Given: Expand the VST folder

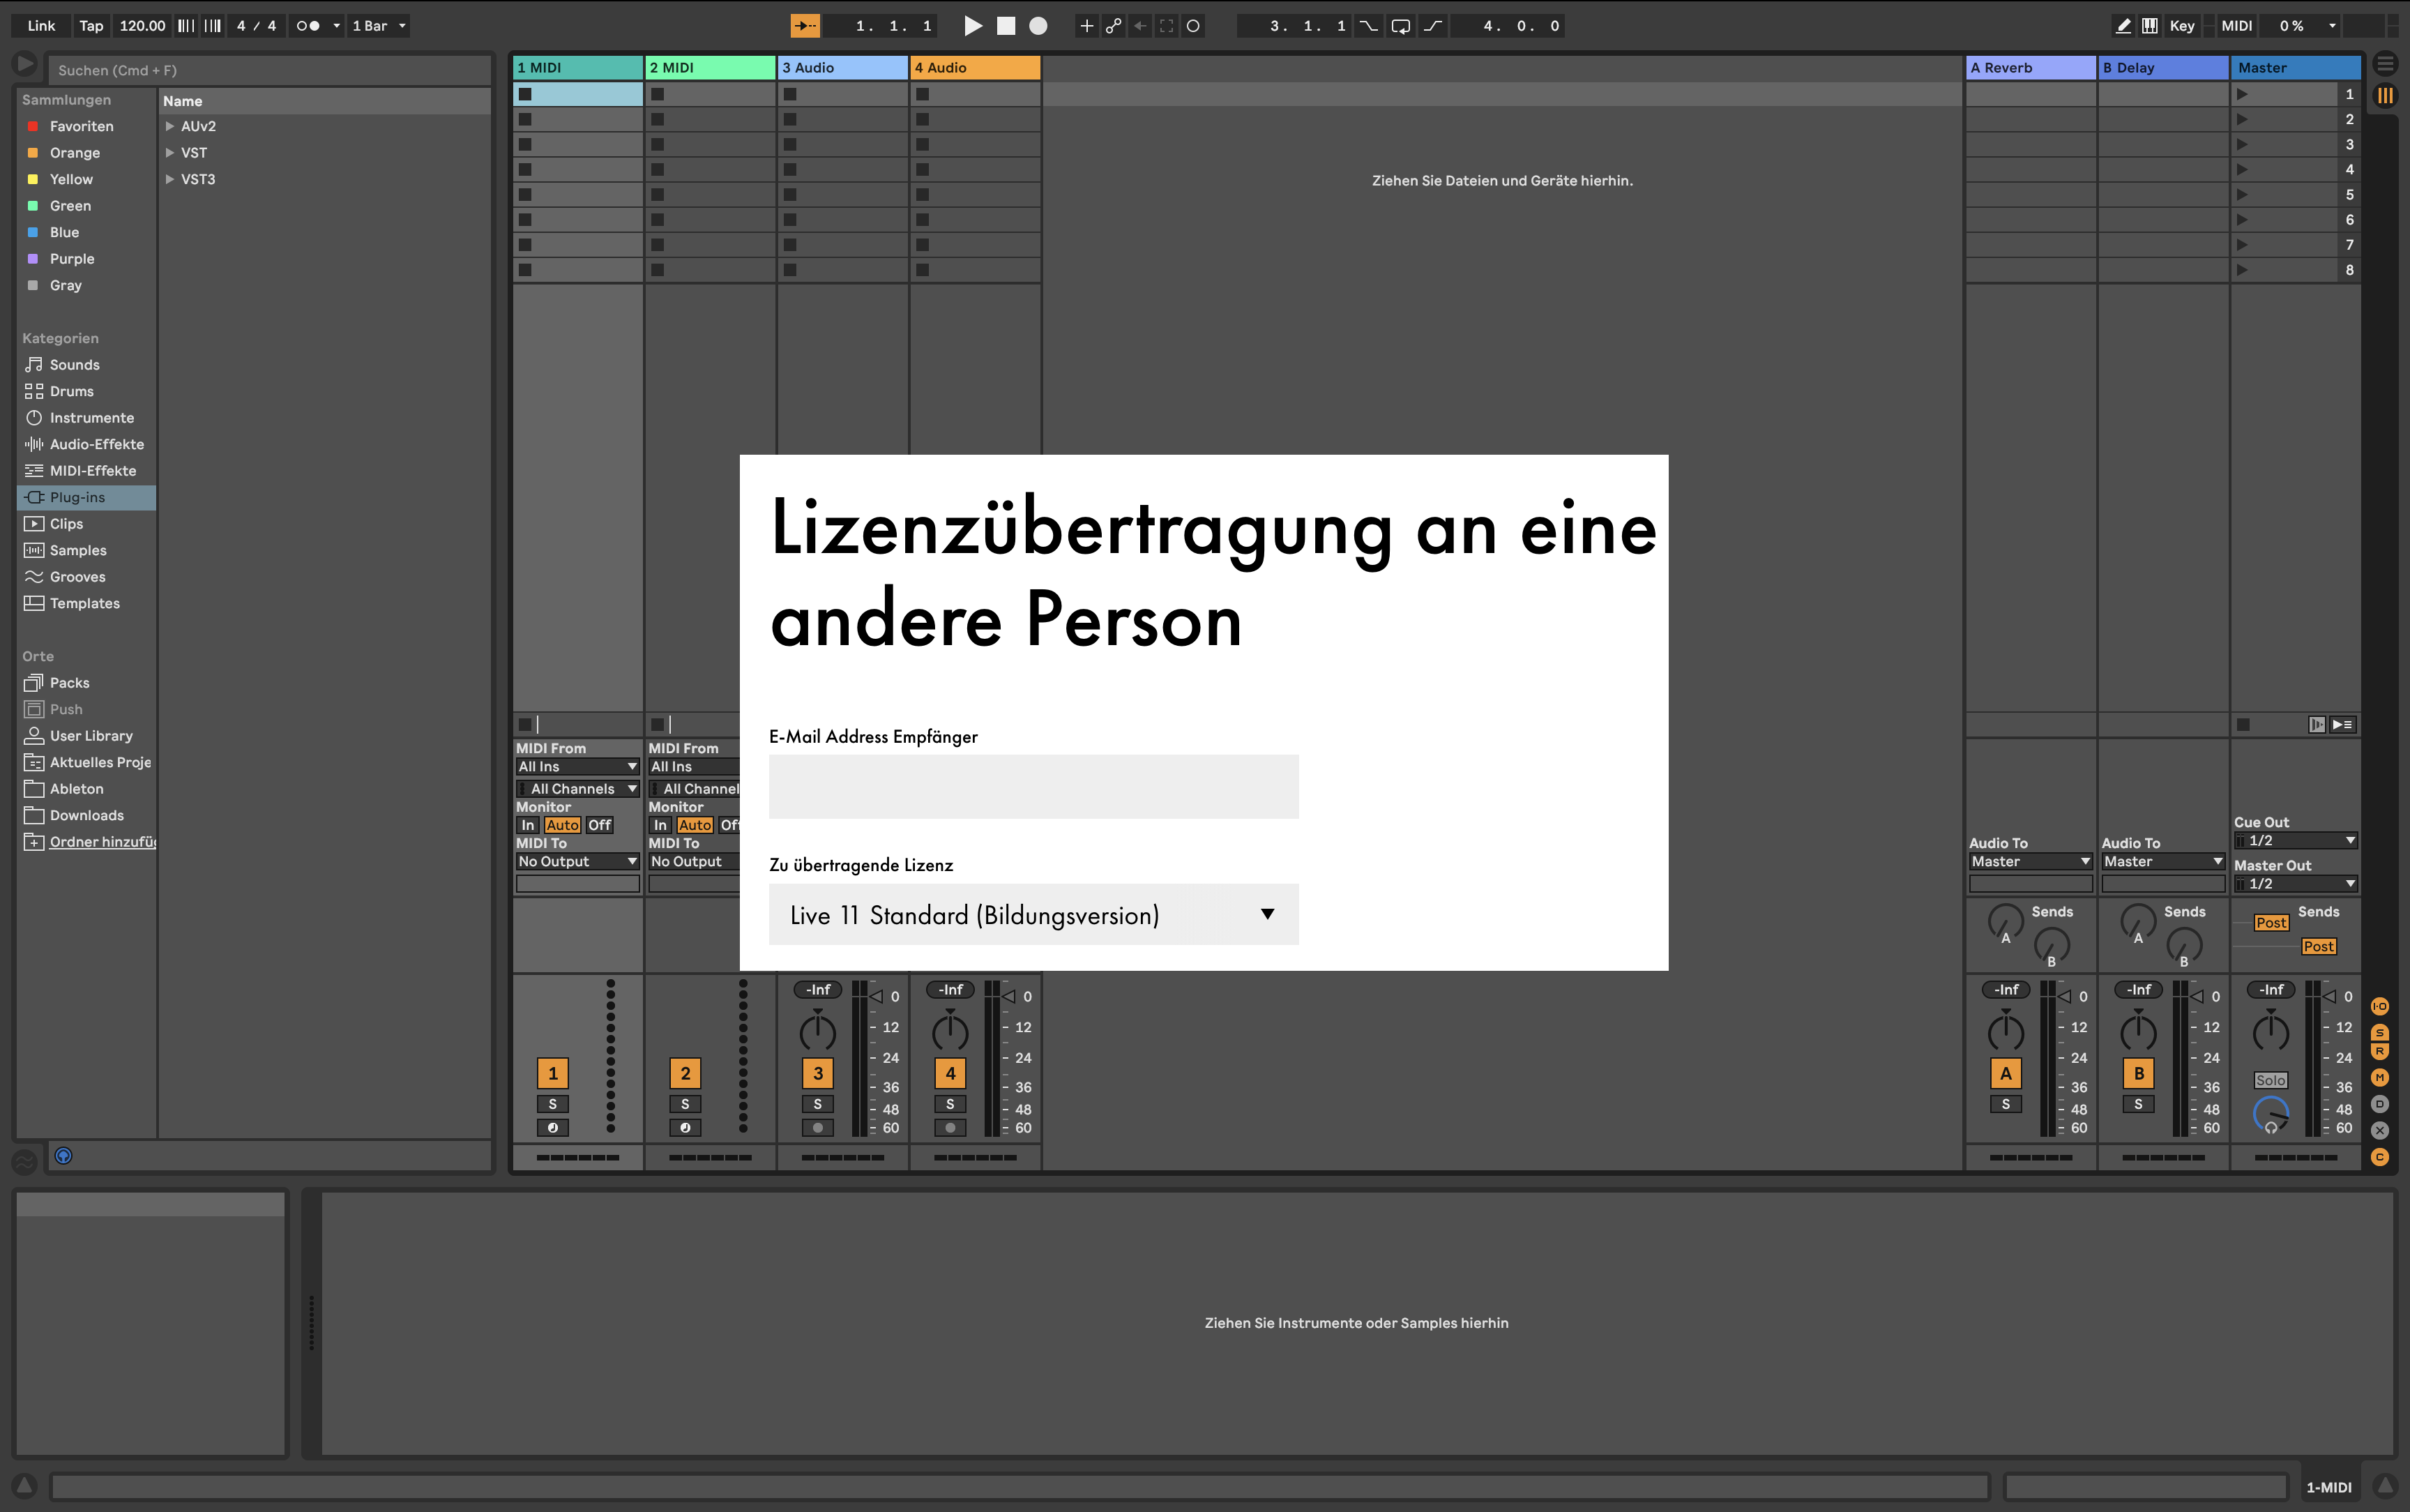Looking at the screenshot, I should point(170,153).
